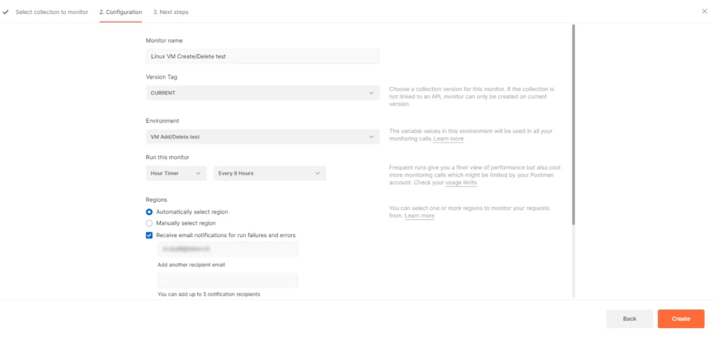Click the Create button
Screen dimensions: 713x338
pyautogui.click(x=681, y=319)
